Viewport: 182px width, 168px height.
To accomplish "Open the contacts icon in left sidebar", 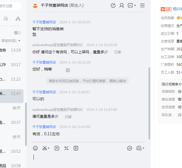I will pos(6,19).
